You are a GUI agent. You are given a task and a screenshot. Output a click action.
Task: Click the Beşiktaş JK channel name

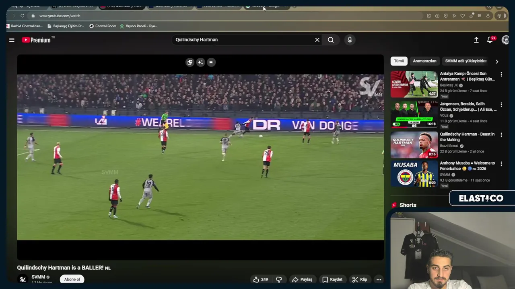click(449, 85)
